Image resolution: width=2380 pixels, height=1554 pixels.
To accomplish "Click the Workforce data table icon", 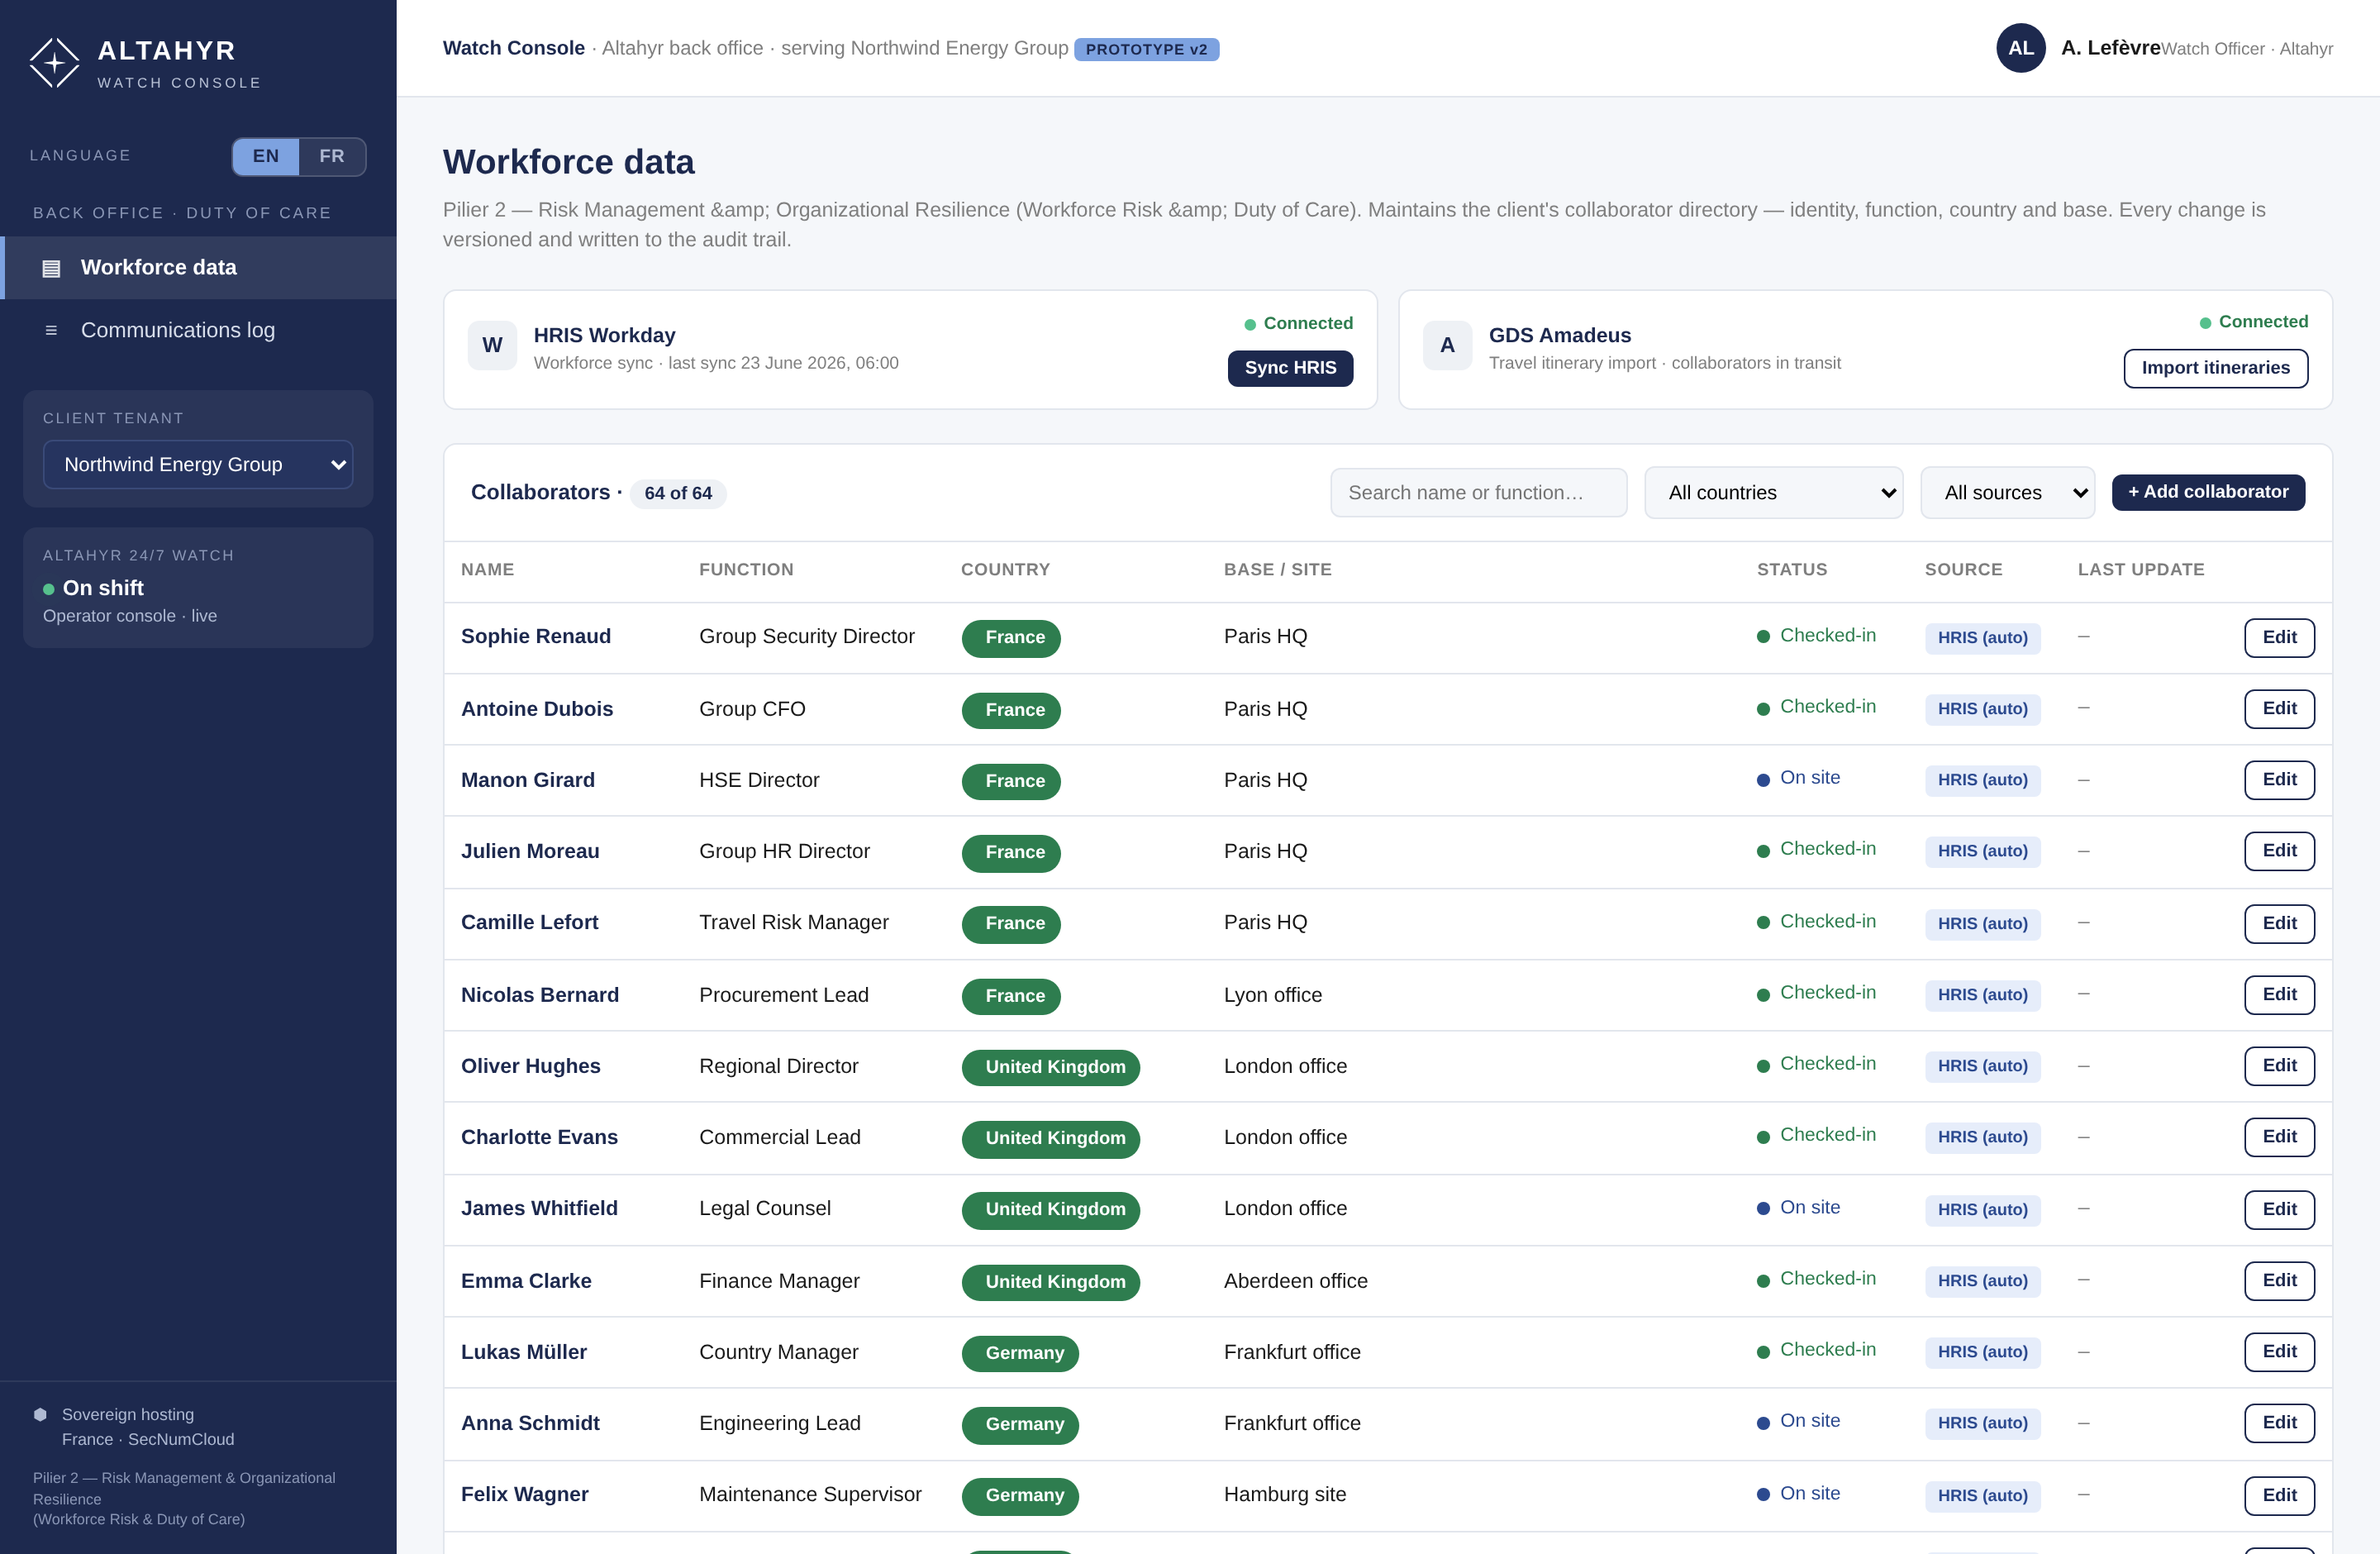I will pyautogui.click(x=51, y=268).
